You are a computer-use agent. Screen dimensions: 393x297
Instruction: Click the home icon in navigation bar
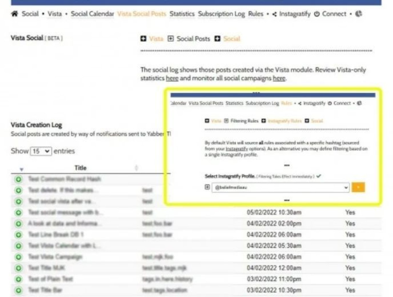click(15, 14)
